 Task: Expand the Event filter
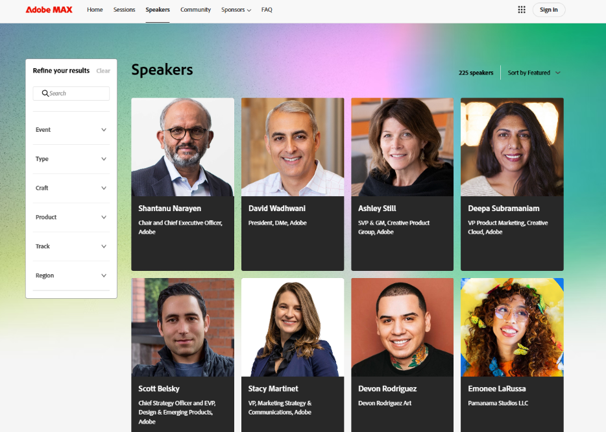(71, 130)
